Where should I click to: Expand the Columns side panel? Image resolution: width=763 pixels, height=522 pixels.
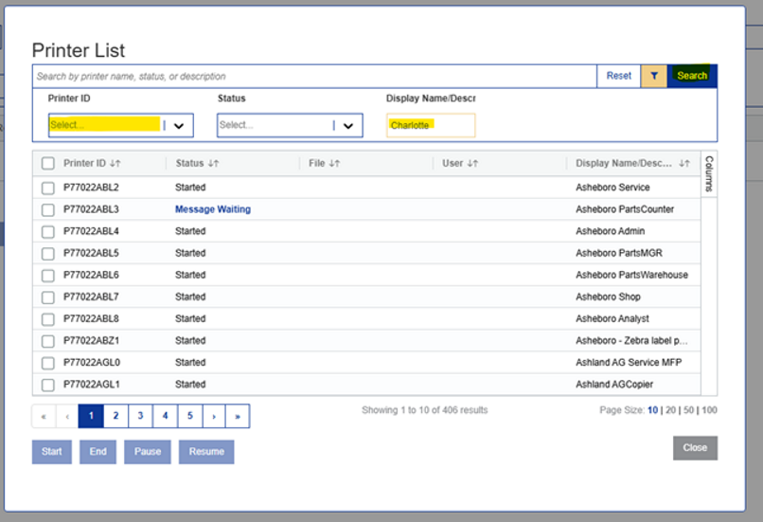tap(709, 173)
